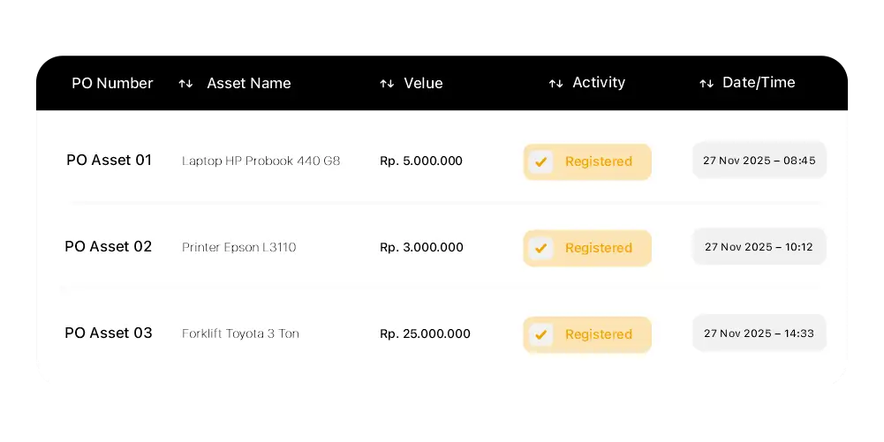Viewport: 884px width, 442px height.
Task: Click sort arrows icon beside Date/Time
Action: 706,84
